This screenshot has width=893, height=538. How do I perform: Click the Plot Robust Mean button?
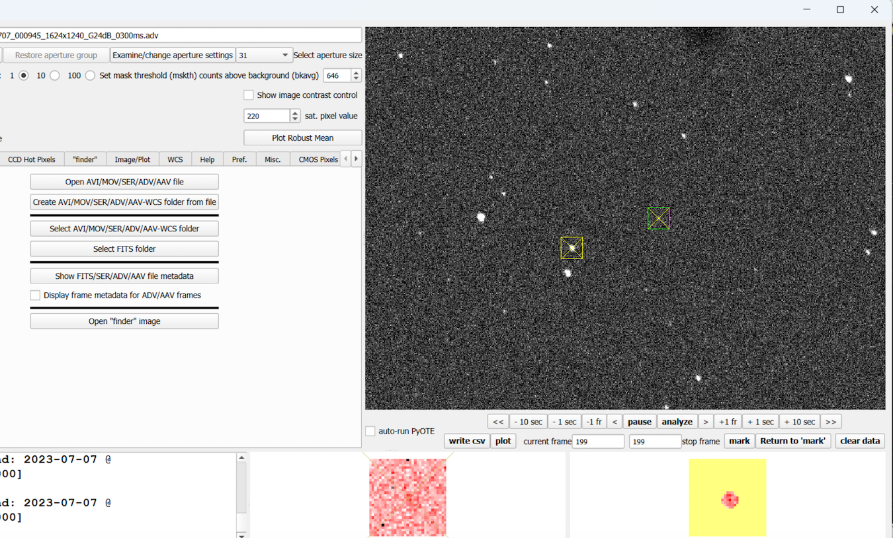point(302,138)
